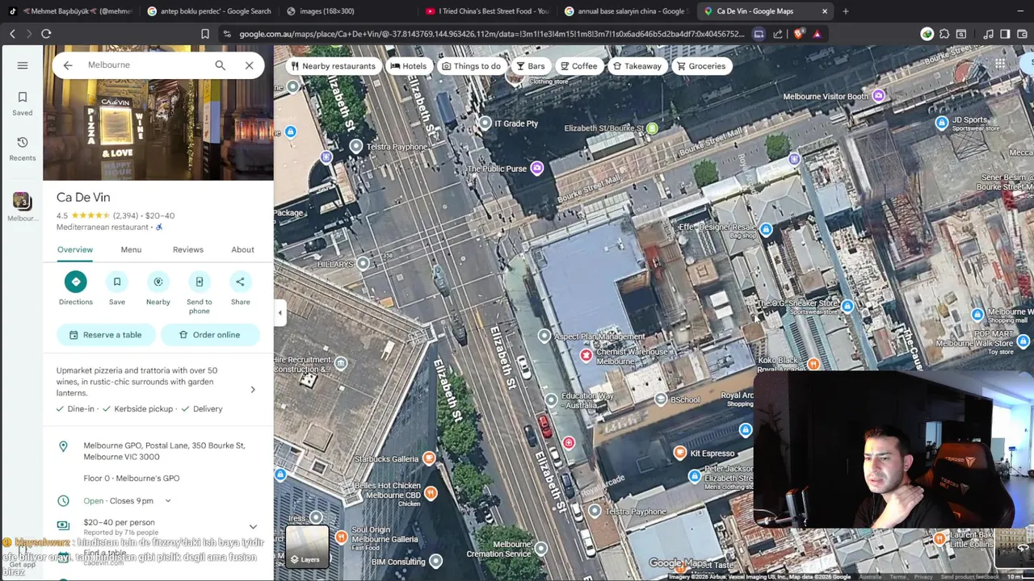The image size is (1034, 581).
Task: Click the Nearby icon
Action: [x=158, y=282]
